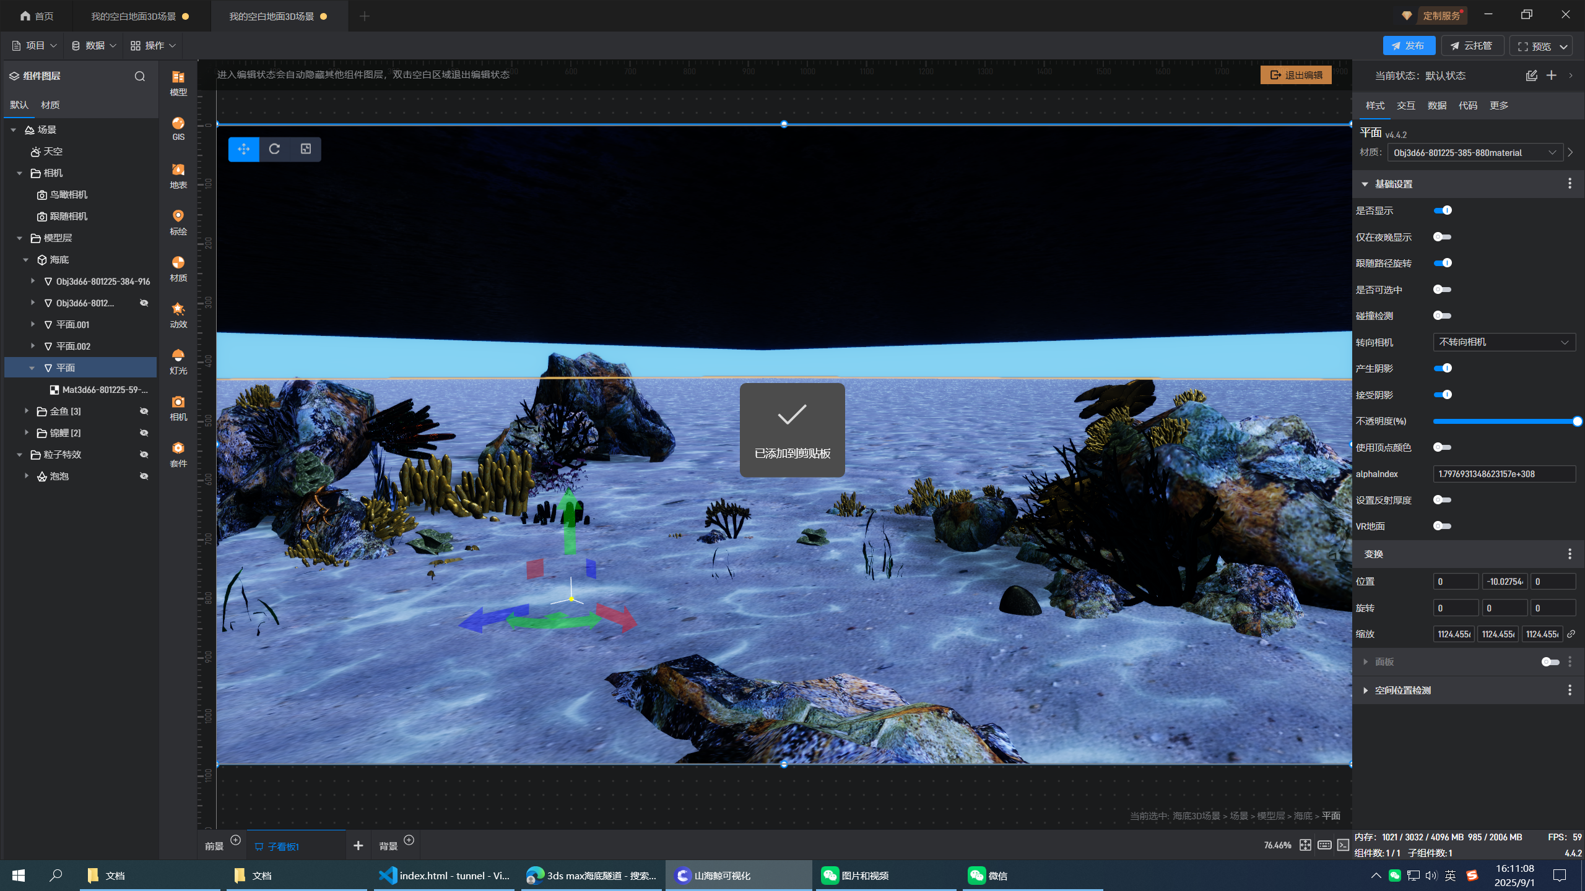1585x891 pixels.
Task: Switch to the 交互 tab
Action: pos(1406,106)
